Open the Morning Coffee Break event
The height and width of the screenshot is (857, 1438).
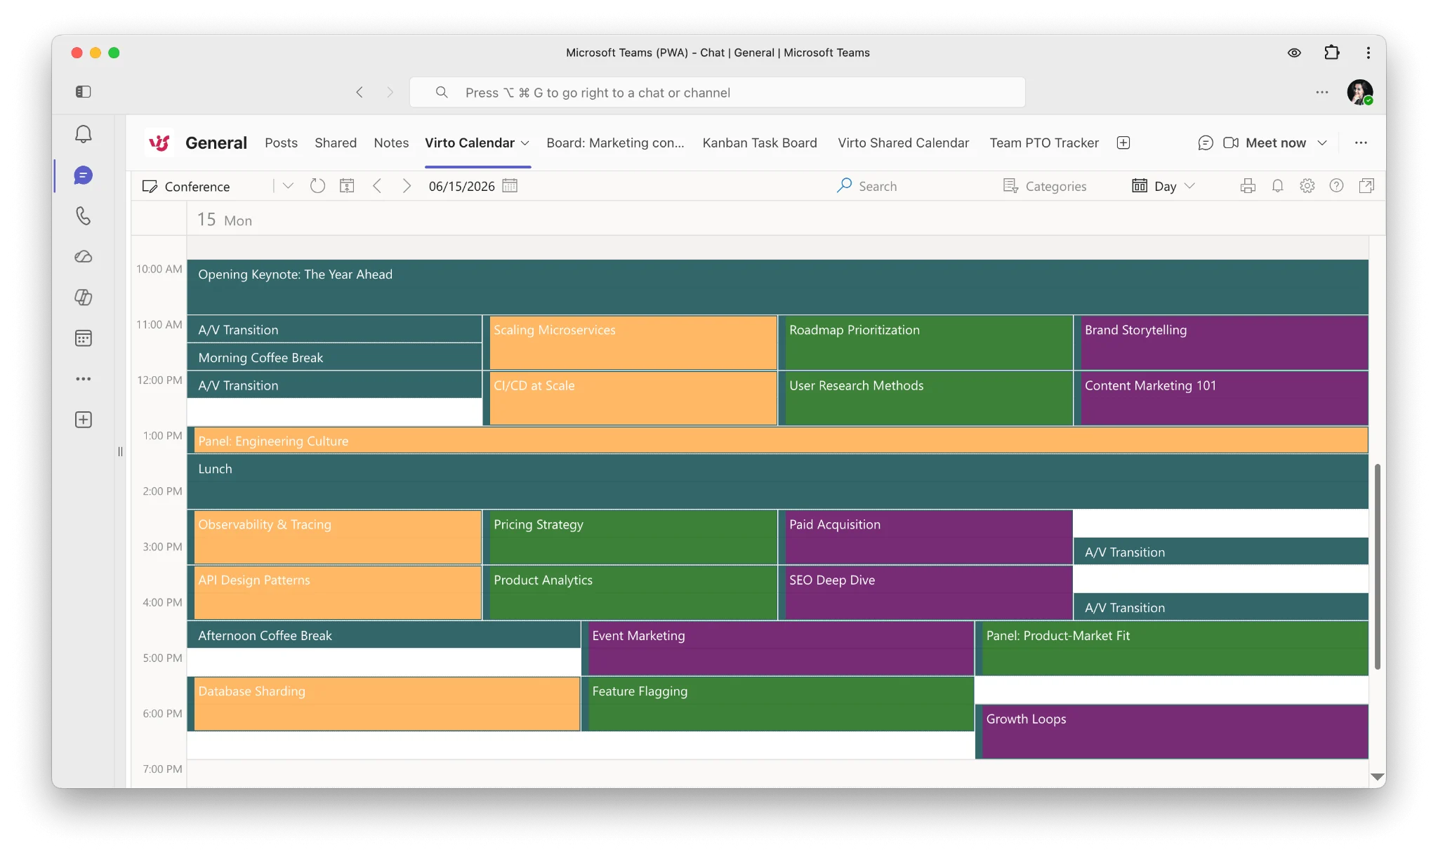tap(334, 357)
